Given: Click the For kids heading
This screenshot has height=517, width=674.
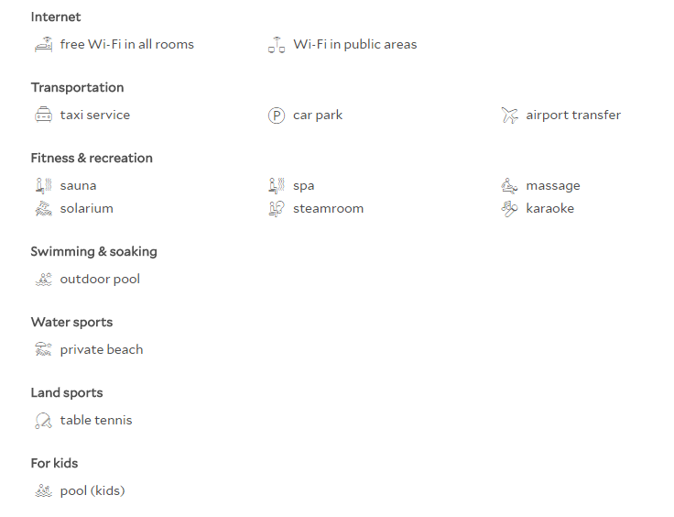Looking at the screenshot, I should [54, 463].
